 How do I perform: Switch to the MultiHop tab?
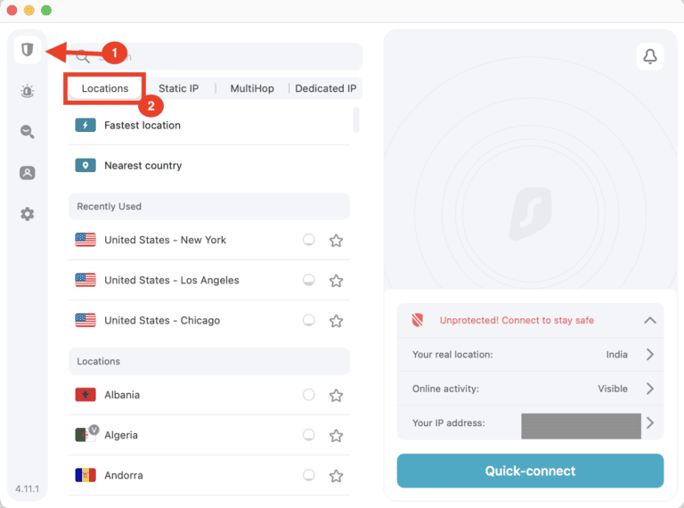252,88
